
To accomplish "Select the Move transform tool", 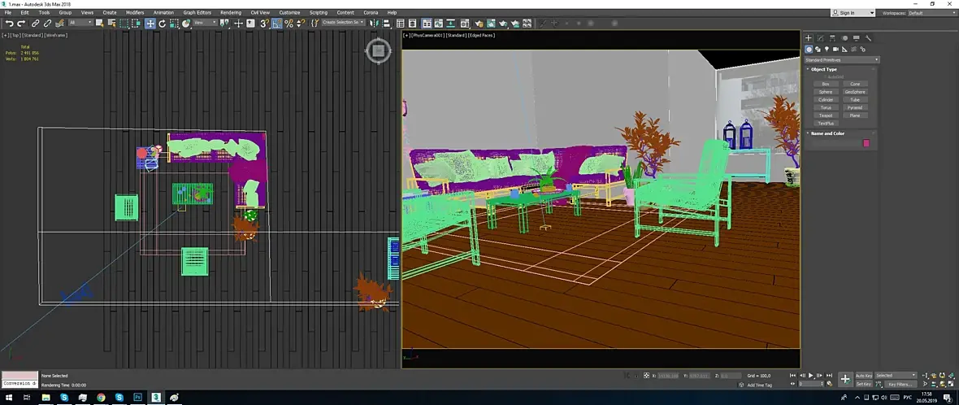I will point(150,24).
